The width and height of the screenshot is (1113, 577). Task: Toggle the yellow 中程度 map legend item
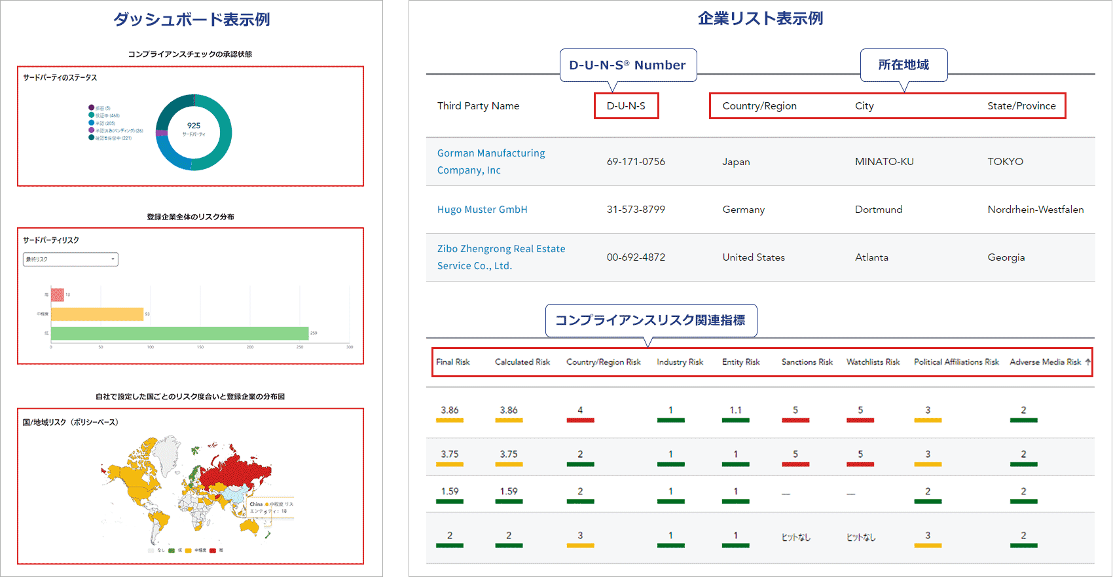[196, 551]
